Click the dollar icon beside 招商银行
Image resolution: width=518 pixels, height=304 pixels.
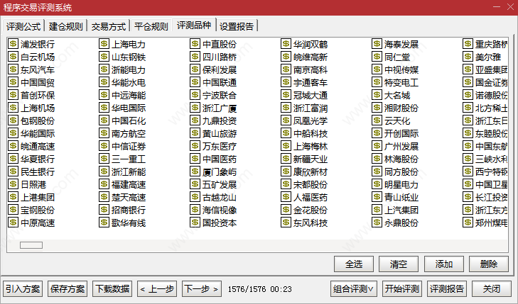click(104, 210)
